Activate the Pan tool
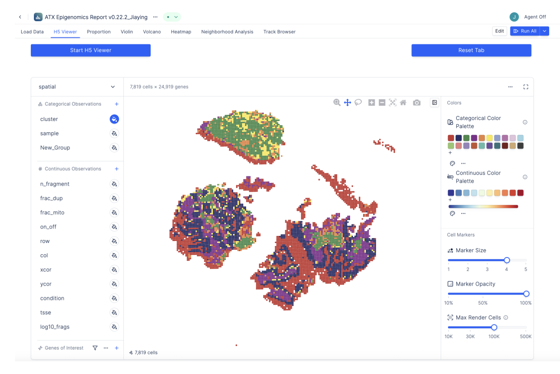Screen dimensions: 560x374 tap(347, 102)
